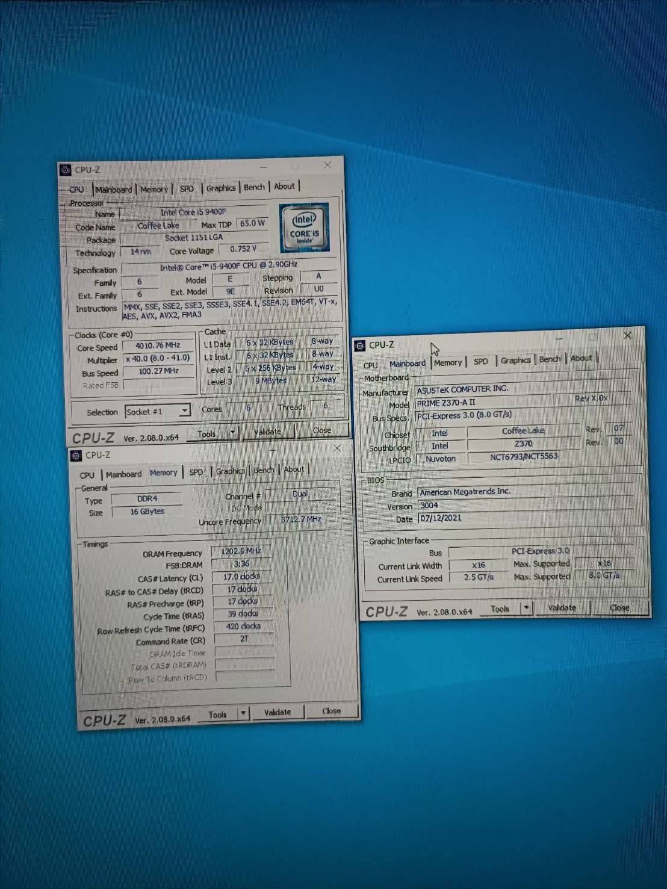
Task: Open the Selection combo box showing Socket #1
Action: point(158,411)
